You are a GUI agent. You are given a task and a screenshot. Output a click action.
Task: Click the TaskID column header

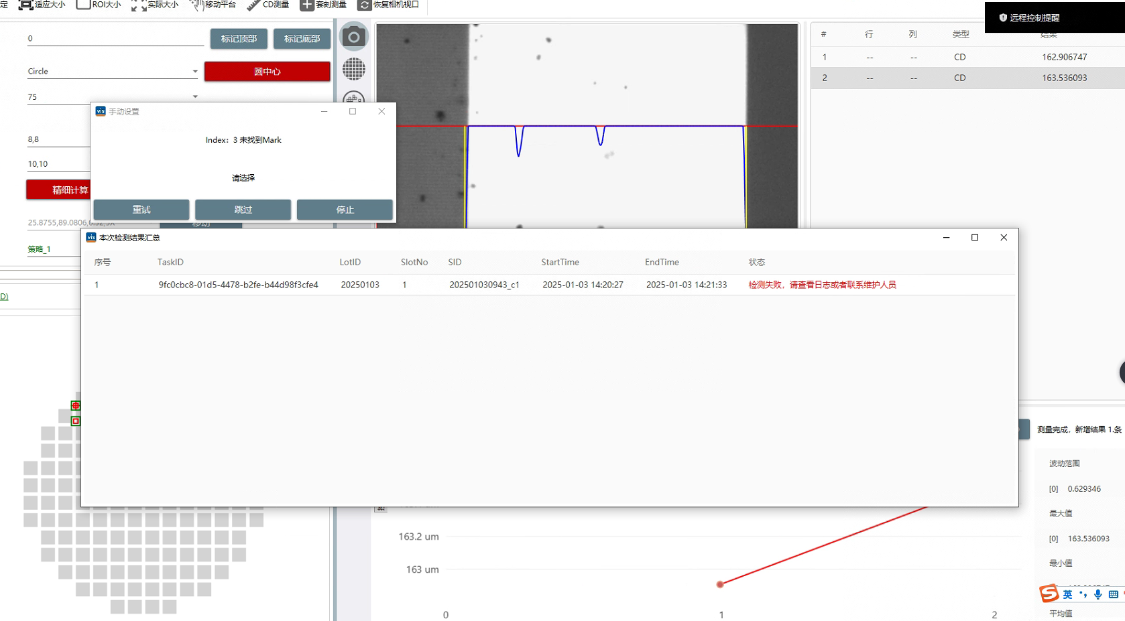[170, 262]
